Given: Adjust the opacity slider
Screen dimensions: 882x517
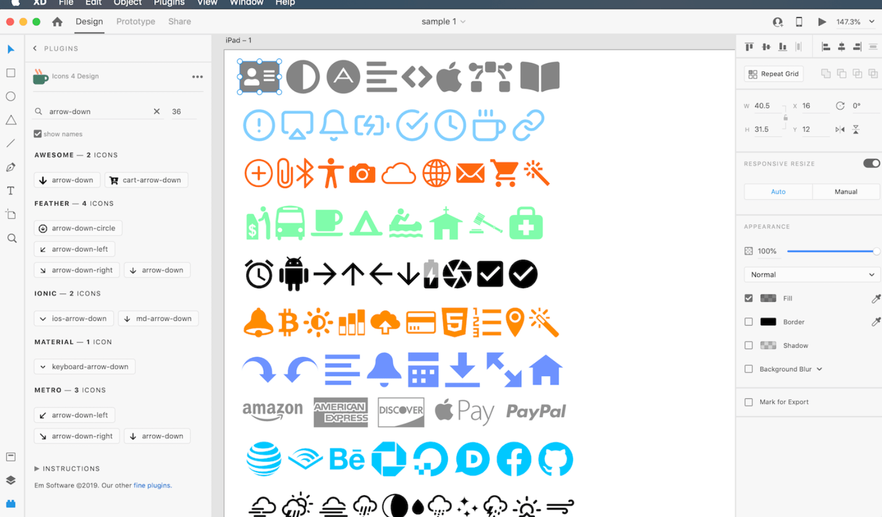Looking at the screenshot, I should click(x=832, y=251).
